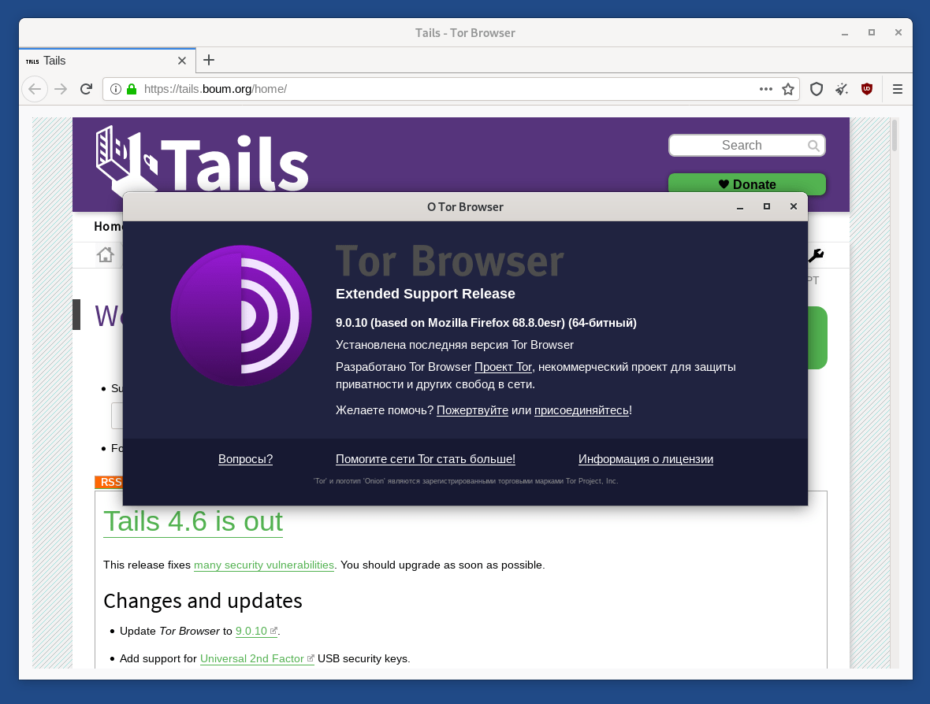Select the Tails tab

tap(107, 61)
